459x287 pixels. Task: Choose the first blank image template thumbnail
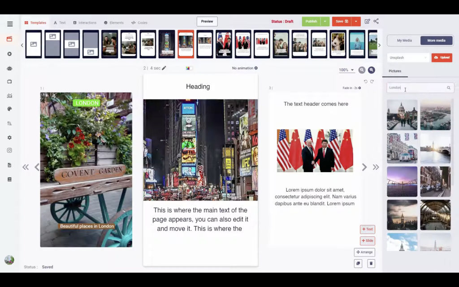tap(34, 44)
